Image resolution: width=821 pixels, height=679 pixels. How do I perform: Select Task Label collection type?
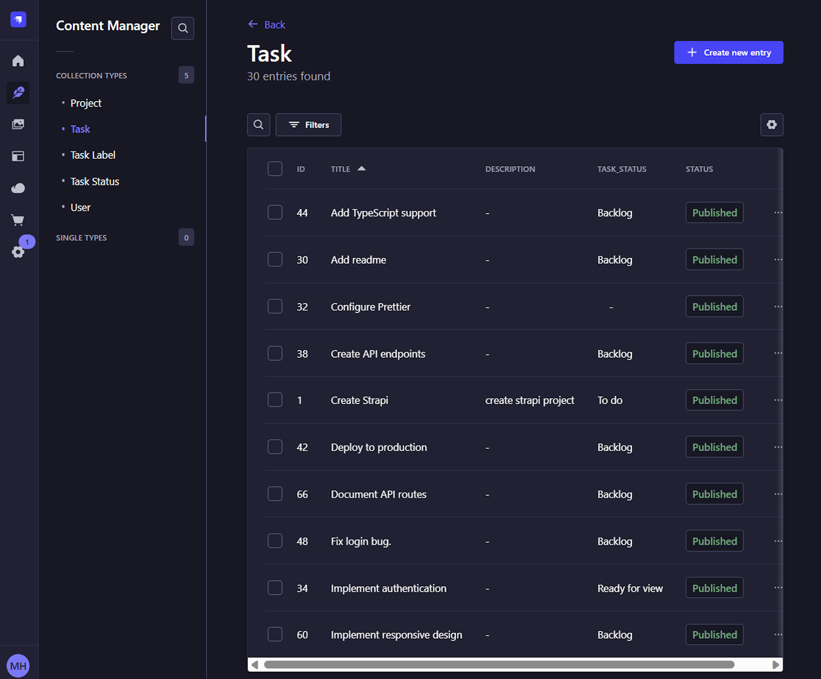coord(93,155)
